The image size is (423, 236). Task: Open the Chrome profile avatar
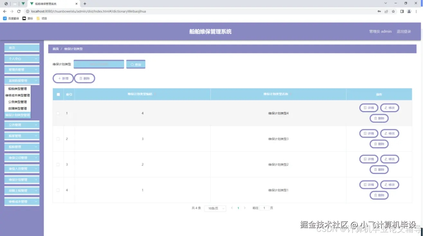pos(409,11)
